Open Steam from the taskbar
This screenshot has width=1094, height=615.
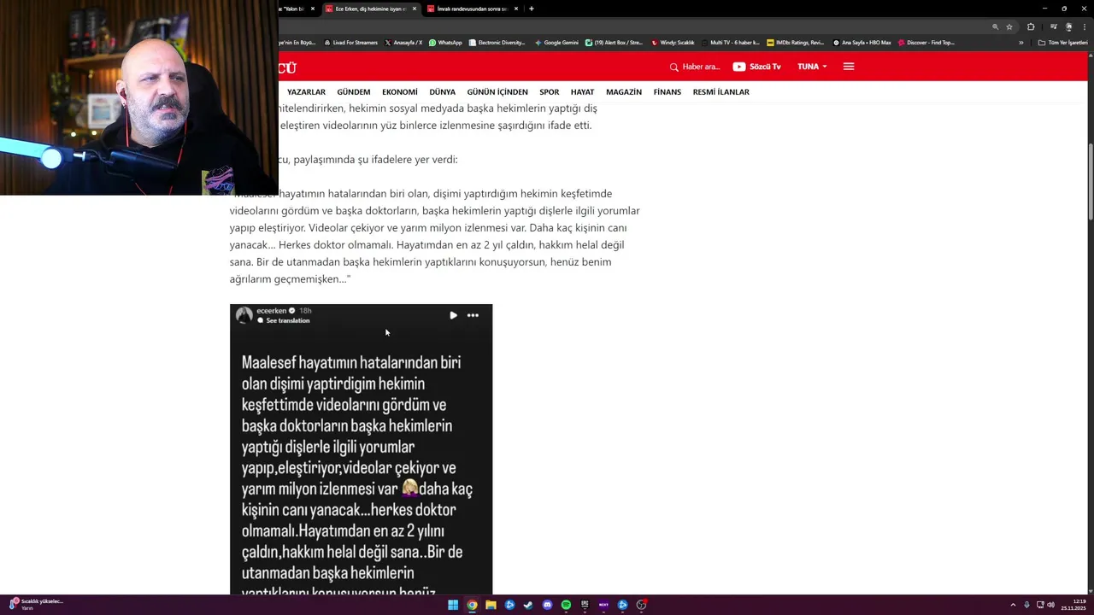(528, 605)
